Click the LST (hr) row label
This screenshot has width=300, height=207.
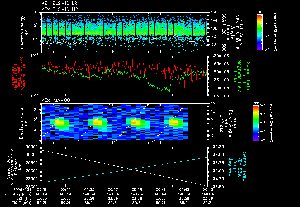click(x=23, y=199)
